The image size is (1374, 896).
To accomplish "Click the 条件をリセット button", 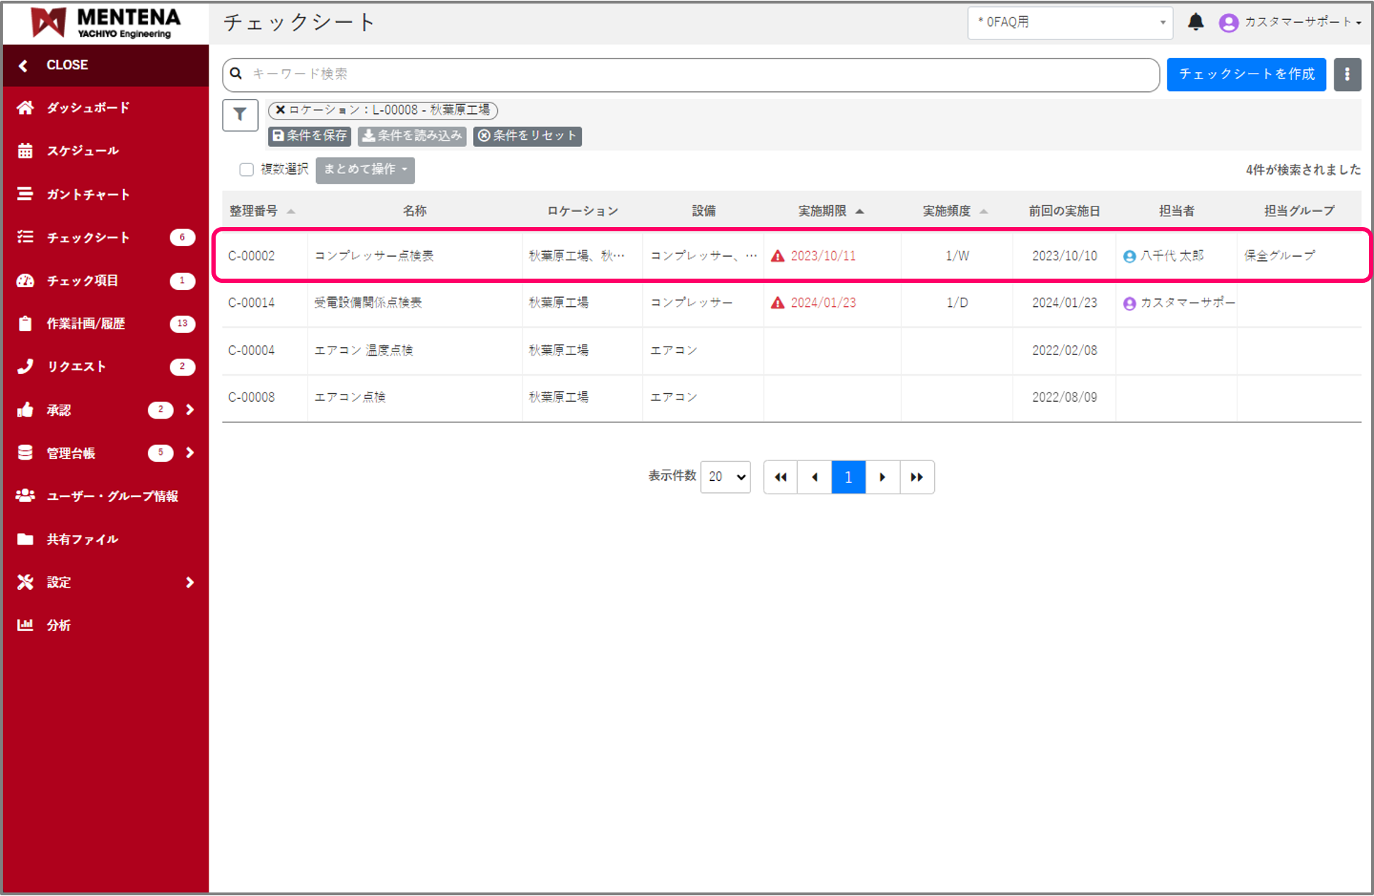I will 528,136.
